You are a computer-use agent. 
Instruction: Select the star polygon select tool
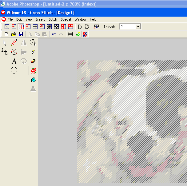[5, 52]
